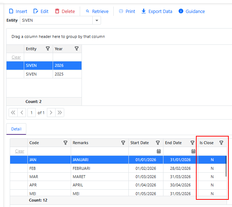Click the Delete toolbar button

click(65, 11)
